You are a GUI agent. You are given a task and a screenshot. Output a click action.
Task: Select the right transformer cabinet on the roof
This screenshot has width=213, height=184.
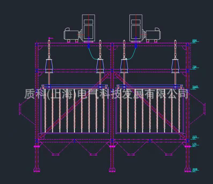click(x=136, y=28)
